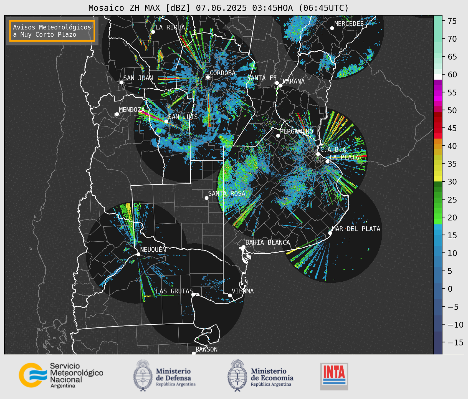Screen dimensions: 468x399
Task: Click the white marker dot for San Juan
Action: pos(121,82)
